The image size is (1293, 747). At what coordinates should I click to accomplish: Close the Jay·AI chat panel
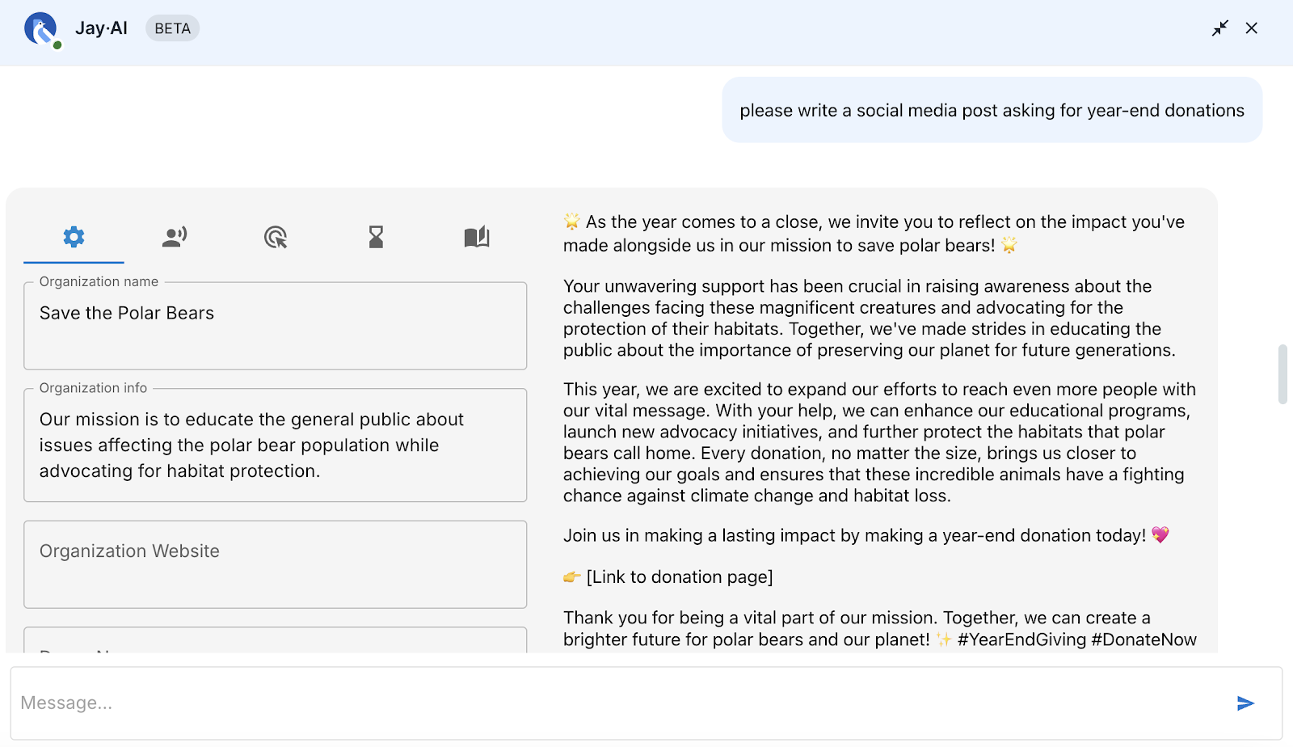1251,28
